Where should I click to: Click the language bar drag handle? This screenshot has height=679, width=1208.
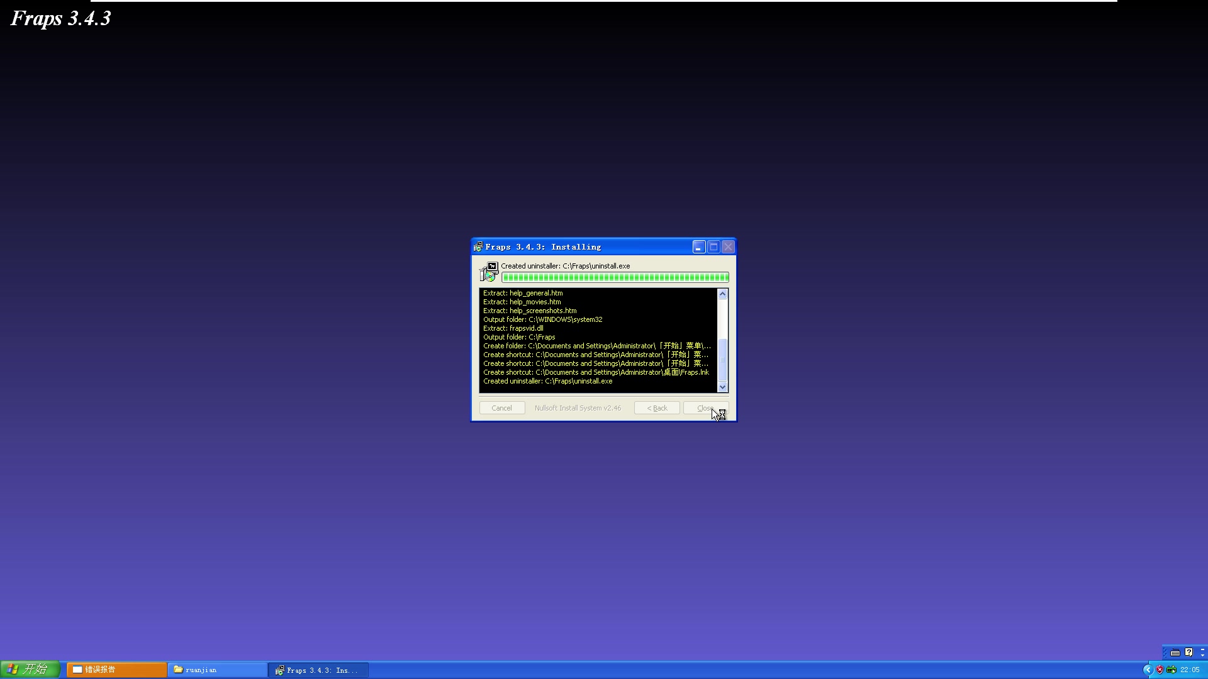click(1165, 653)
